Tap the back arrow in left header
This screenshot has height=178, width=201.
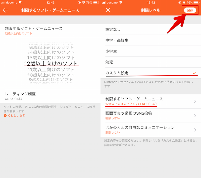[x=6, y=10]
